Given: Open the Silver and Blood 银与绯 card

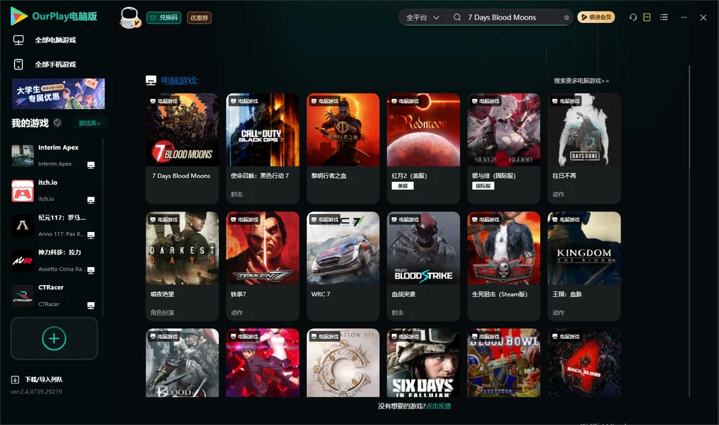Looking at the screenshot, I should (503, 149).
